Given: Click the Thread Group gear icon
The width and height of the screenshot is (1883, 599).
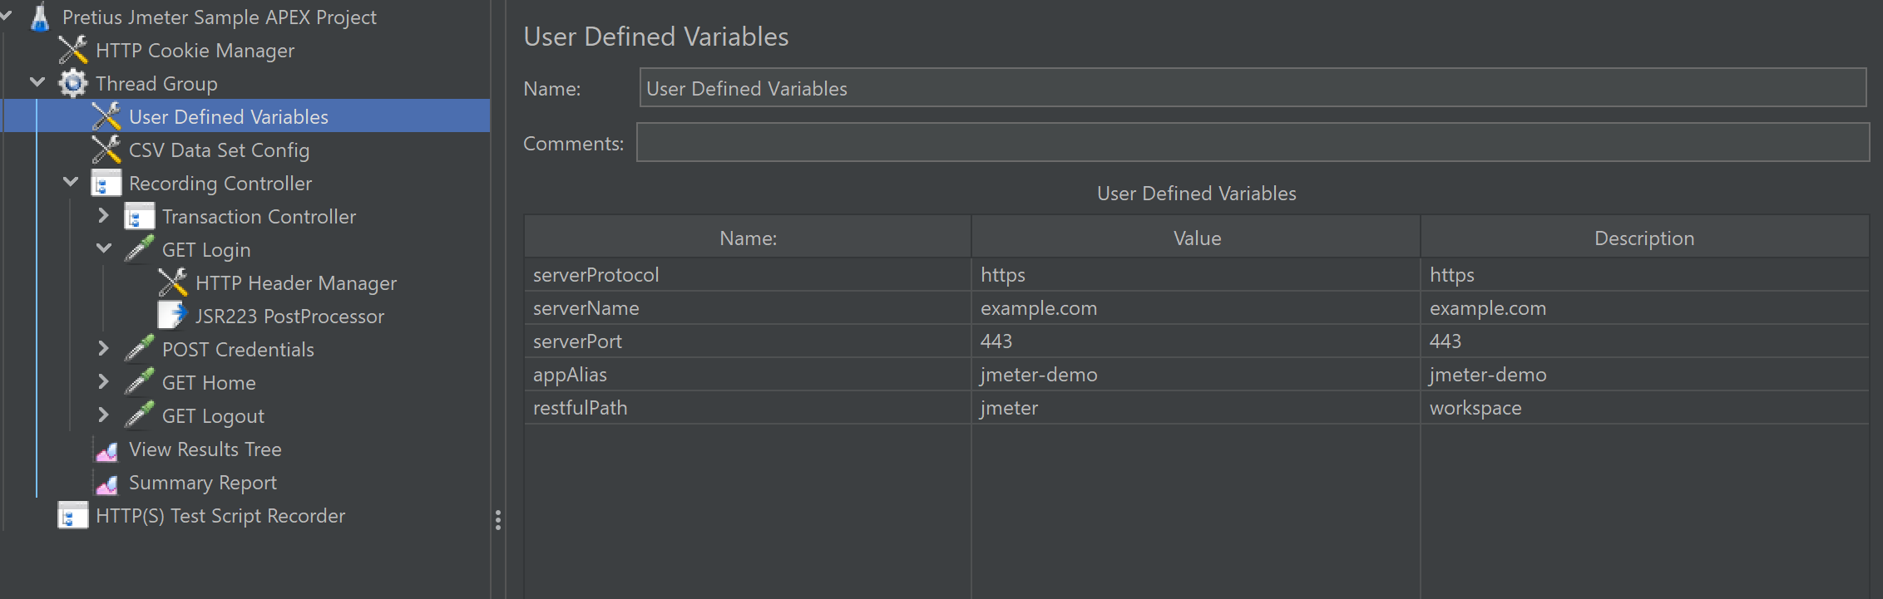Looking at the screenshot, I should [x=73, y=84].
